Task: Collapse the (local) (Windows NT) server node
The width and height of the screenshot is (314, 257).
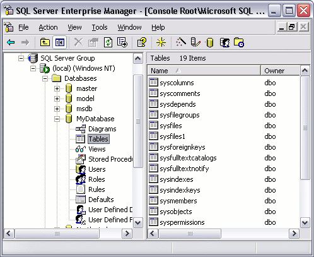Action: click(x=33, y=68)
